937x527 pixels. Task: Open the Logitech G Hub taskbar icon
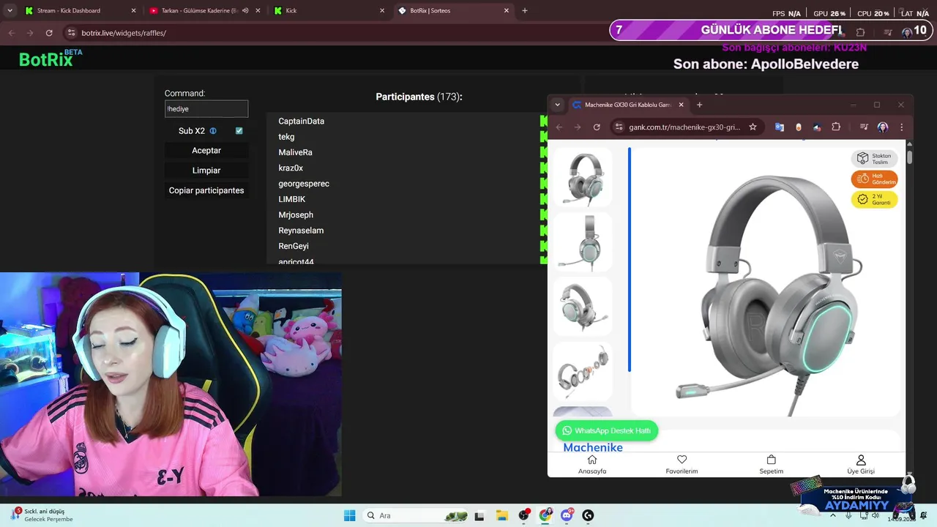coord(588,515)
